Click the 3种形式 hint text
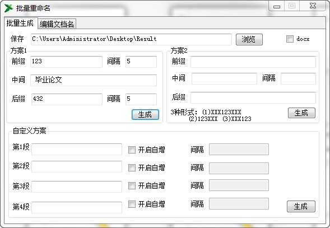The width and height of the screenshot is (330, 228). click(x=211, y=115)
